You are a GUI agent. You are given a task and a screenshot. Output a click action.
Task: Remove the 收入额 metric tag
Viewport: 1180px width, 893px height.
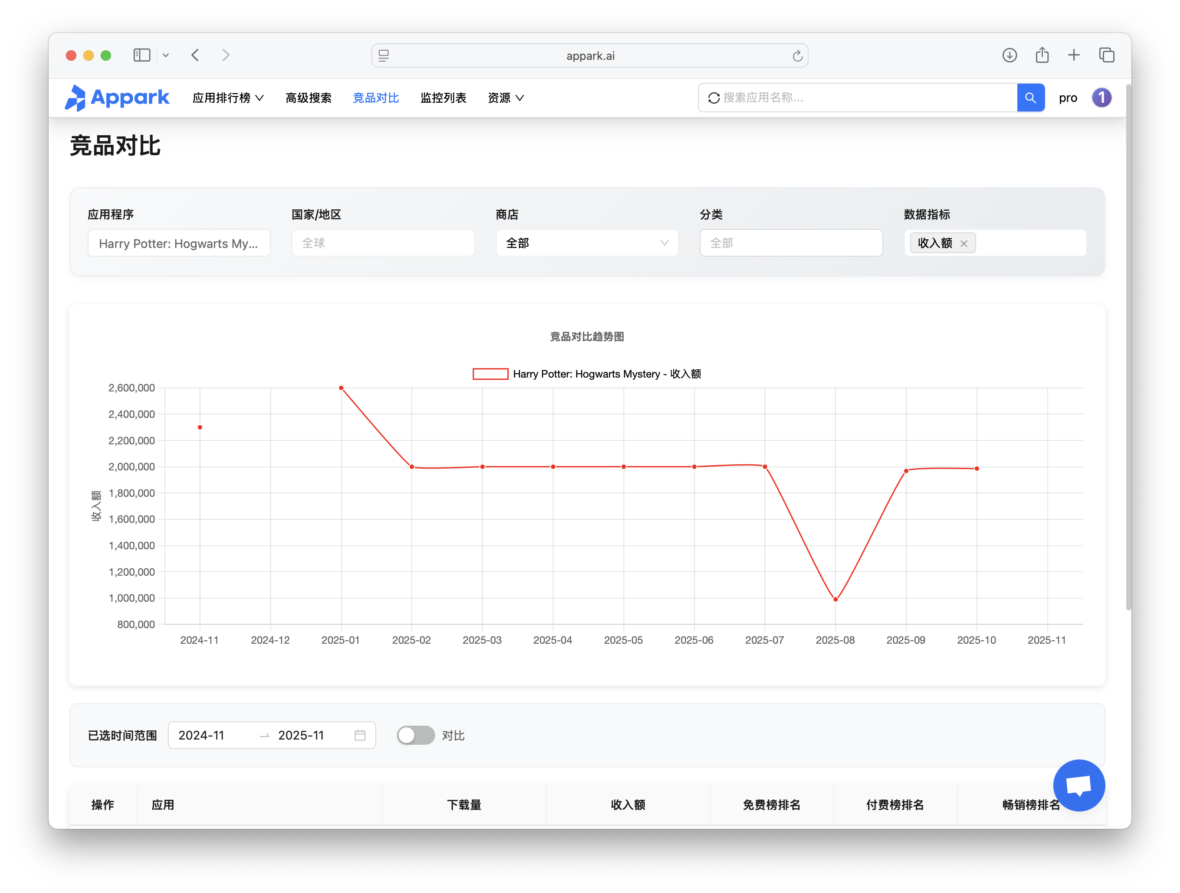coord(964,244)
